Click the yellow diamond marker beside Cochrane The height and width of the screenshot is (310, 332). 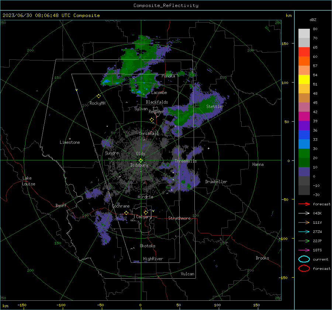tap(127, 213)
